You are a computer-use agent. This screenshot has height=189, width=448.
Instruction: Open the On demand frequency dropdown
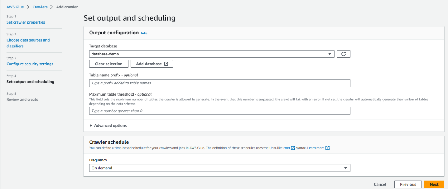[x=219, y=168]
